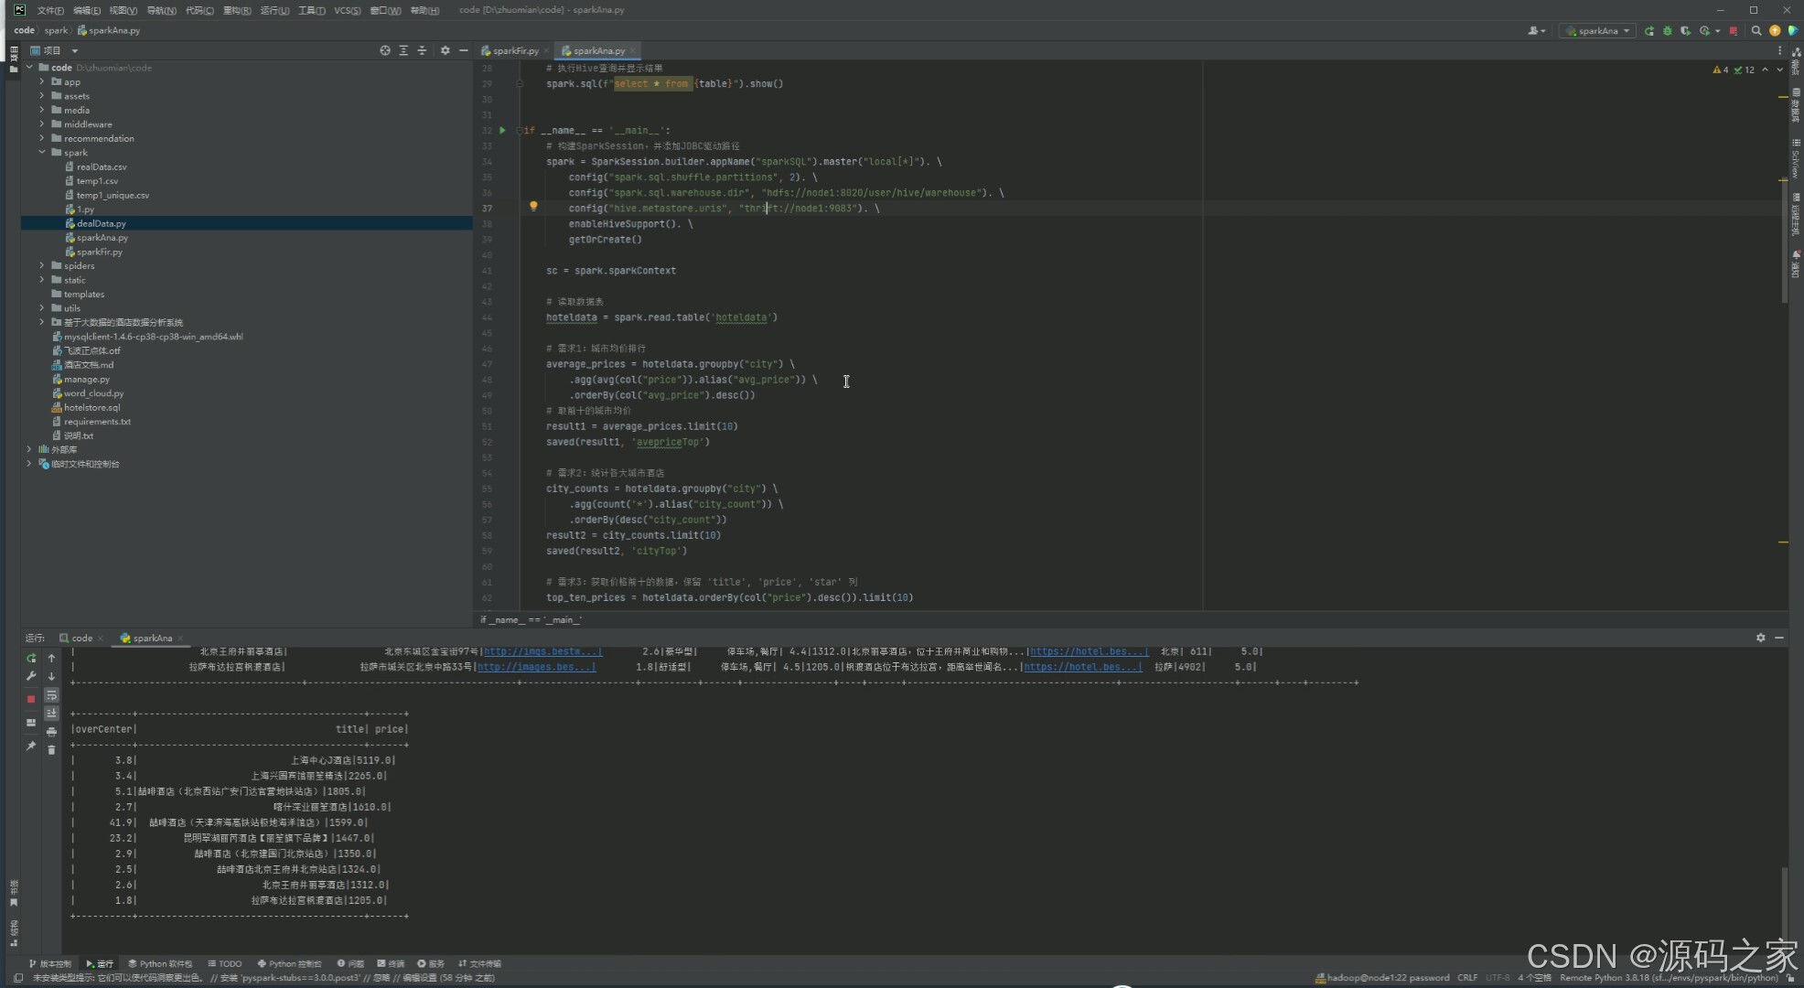Clear console output with trash icon
The height and width of the screenshot is (988, 1804).
click(x=51, y=750)
